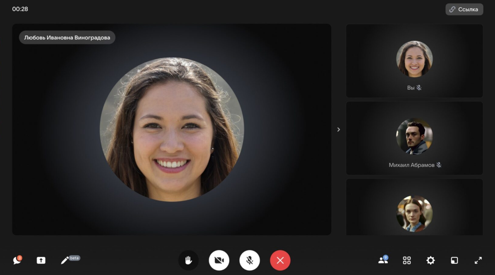Toggle the camera on or off
The image size is (495, 275).
pyautogui.click(x=219, y=260)
